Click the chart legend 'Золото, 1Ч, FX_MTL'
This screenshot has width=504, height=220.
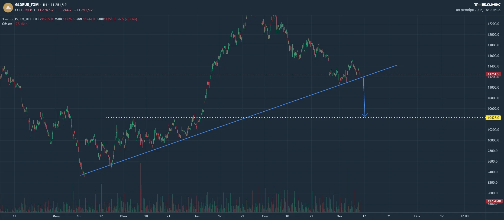point(17,19)
